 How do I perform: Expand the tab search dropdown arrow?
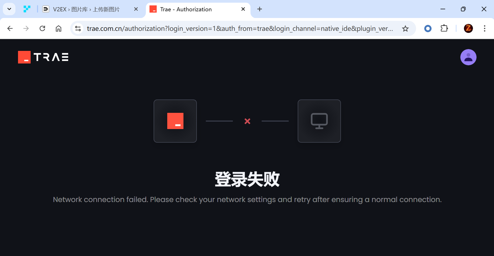click(9, 9)
